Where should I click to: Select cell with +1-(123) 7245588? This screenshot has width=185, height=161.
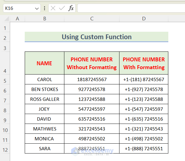point(144,99)
